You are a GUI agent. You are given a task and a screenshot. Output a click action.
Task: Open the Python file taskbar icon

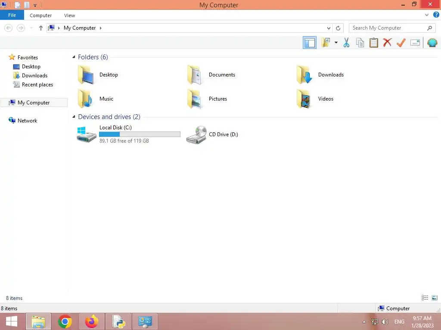click(x=118, y=321)
